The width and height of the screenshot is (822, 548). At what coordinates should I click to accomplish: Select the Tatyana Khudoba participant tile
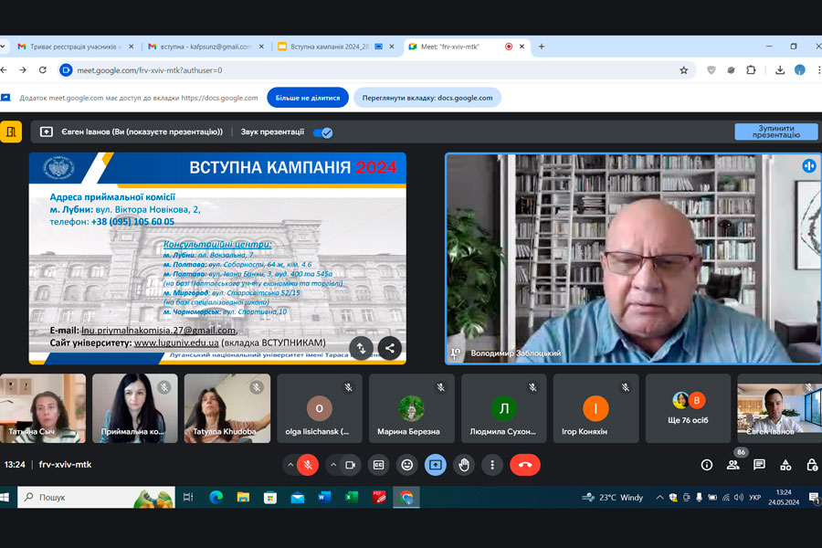227,408
